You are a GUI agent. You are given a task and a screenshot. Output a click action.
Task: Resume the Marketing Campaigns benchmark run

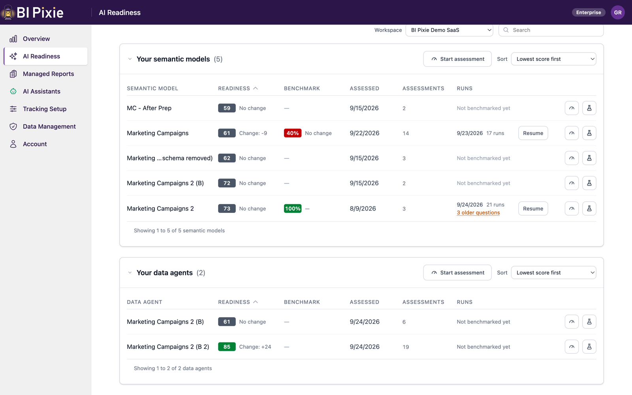(533, 133)
